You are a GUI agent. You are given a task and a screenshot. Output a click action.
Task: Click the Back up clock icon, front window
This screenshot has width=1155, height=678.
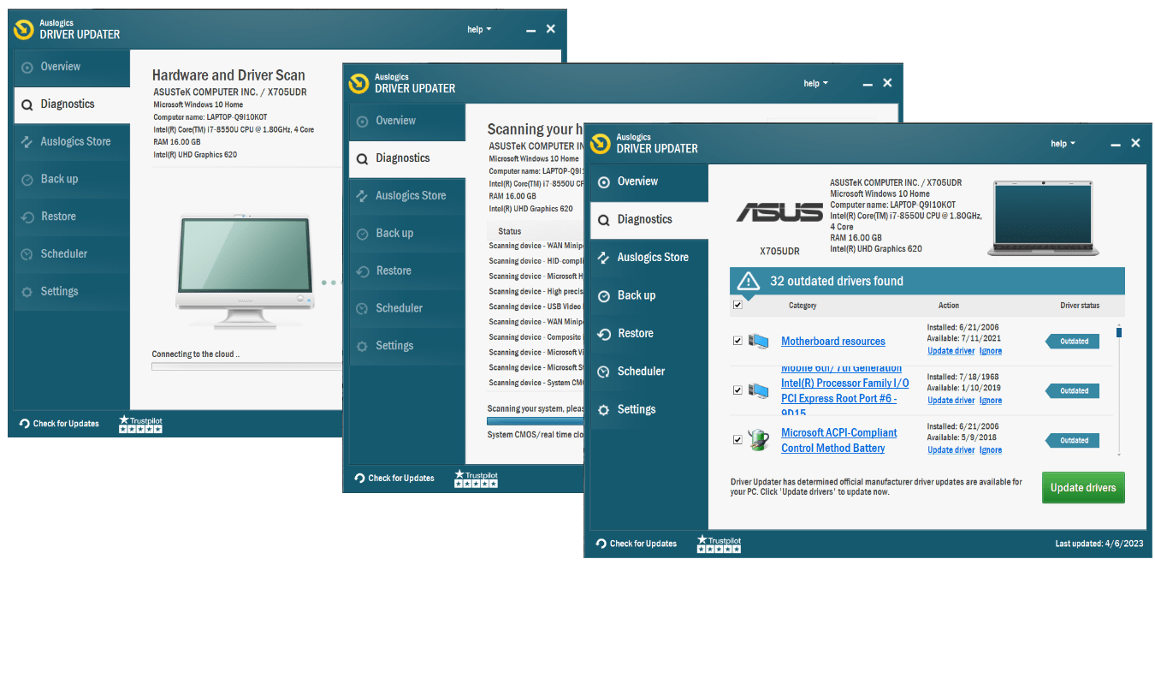click(604, 295)
